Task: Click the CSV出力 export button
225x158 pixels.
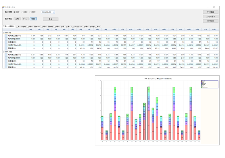Action: pyautogui.click(x=211, y=21)
